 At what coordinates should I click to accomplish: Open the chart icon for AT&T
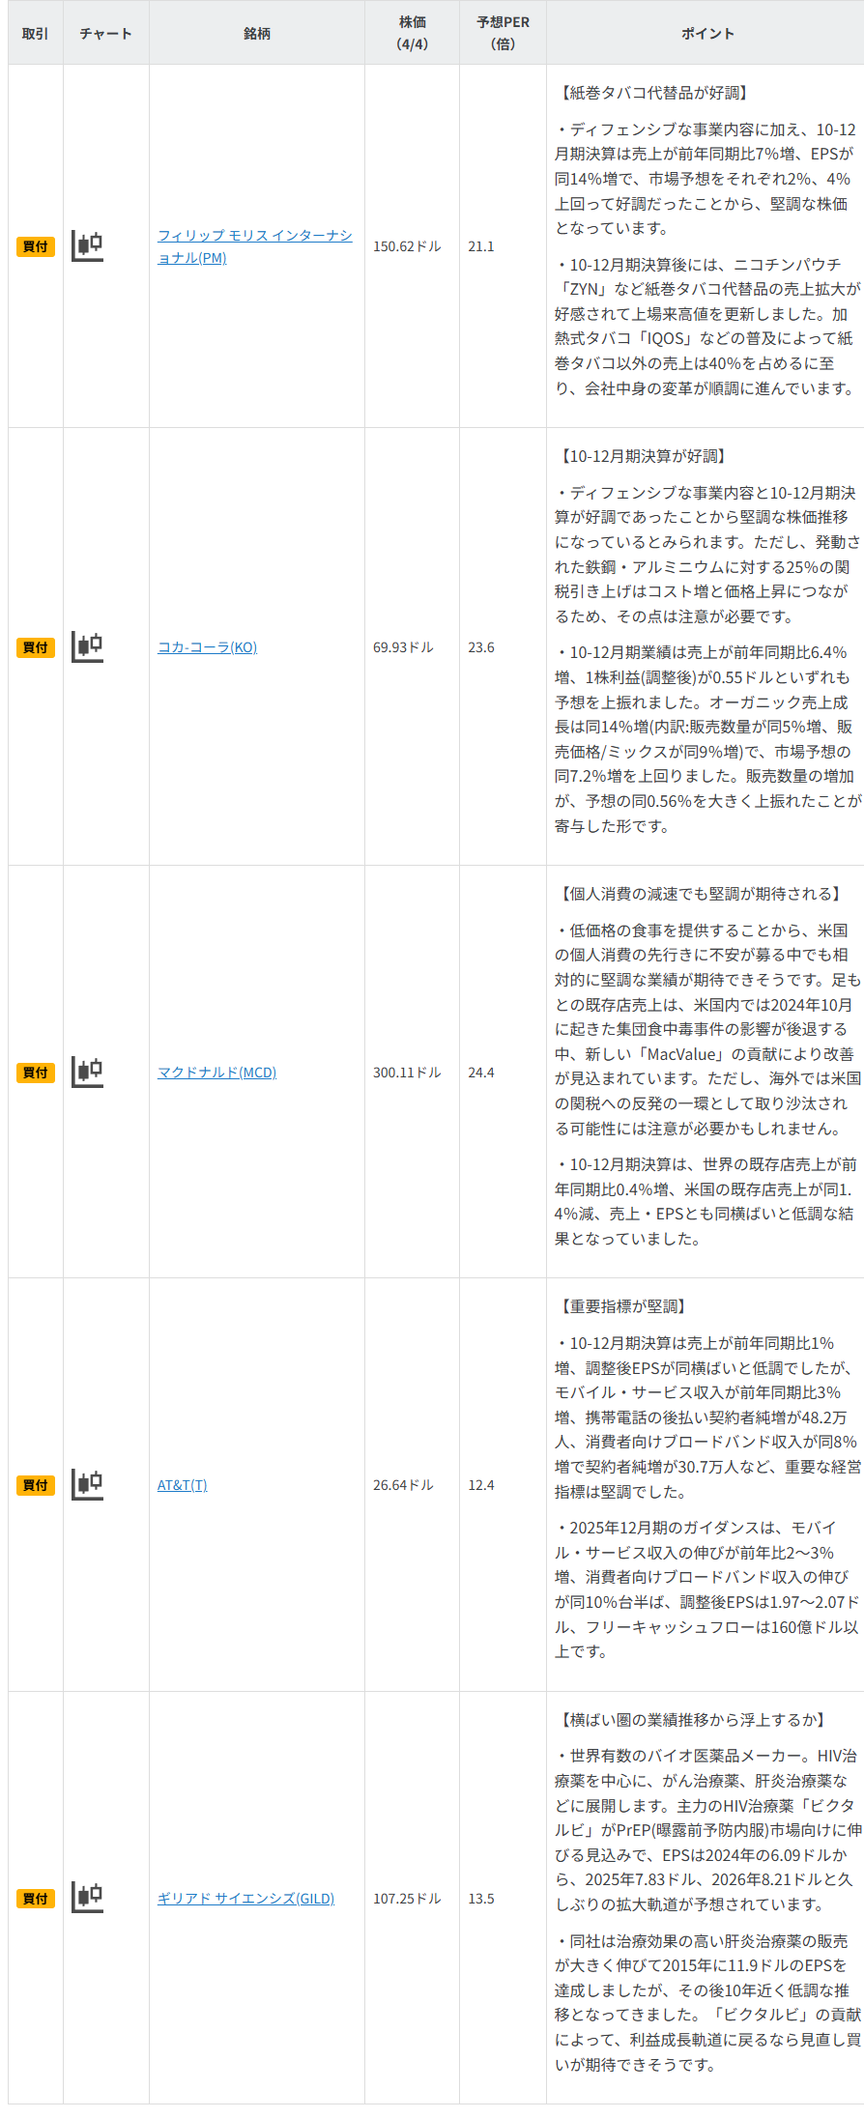[x=88, y=1484]
